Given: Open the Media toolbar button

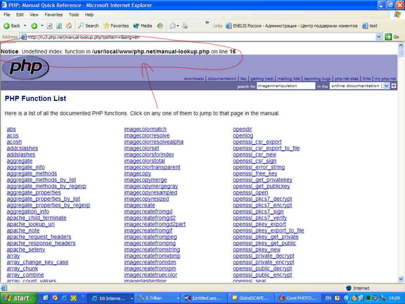Looking at the screenshot, I should tap(142, 26).
